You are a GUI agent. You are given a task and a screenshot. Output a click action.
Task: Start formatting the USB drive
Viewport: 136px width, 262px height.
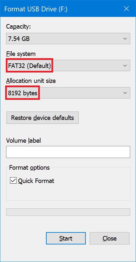66,238
